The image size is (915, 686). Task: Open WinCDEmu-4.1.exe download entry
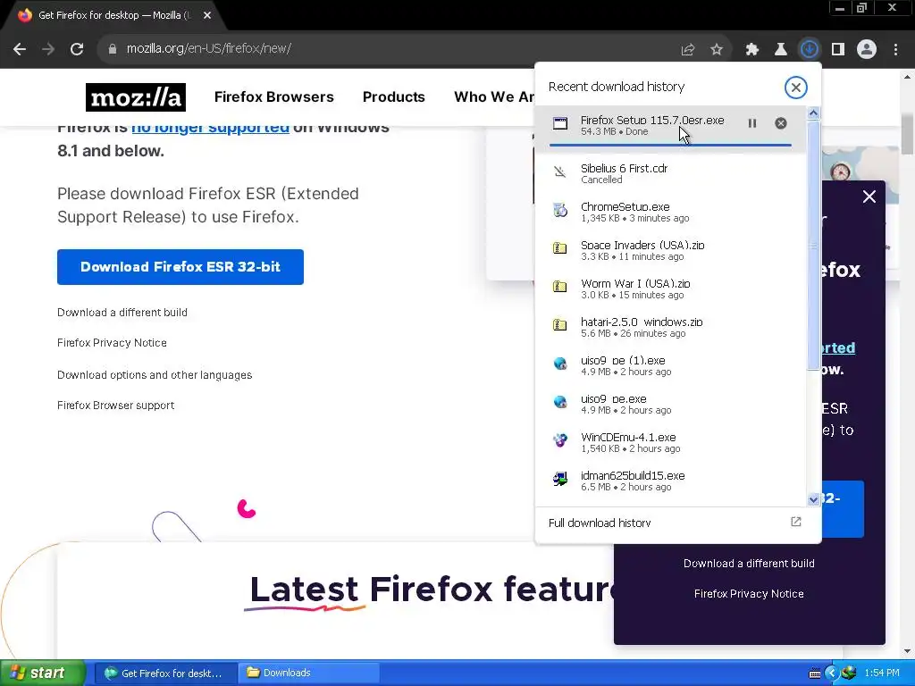[x=670, y=443]
